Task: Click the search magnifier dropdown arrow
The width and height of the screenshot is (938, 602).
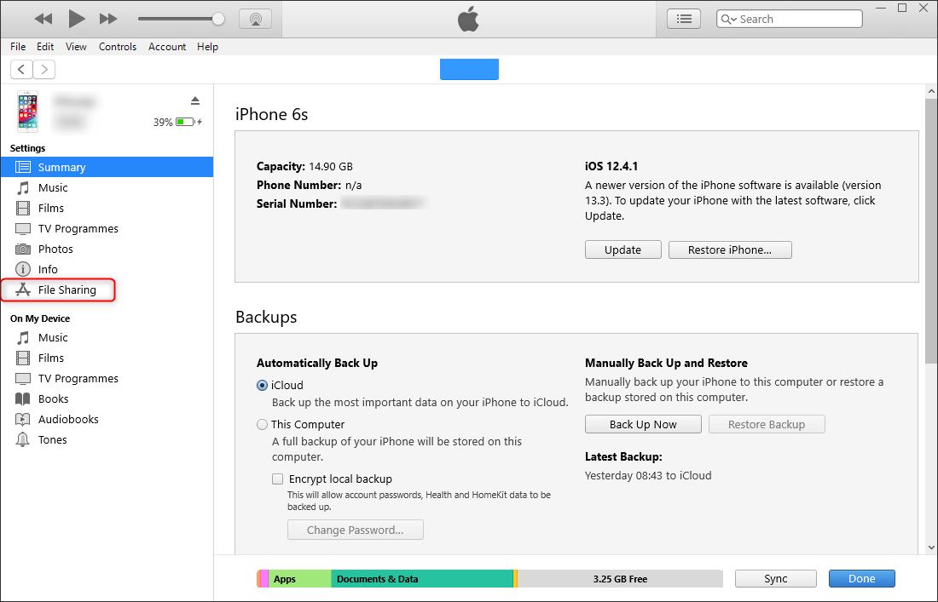Action: (728, 19)
